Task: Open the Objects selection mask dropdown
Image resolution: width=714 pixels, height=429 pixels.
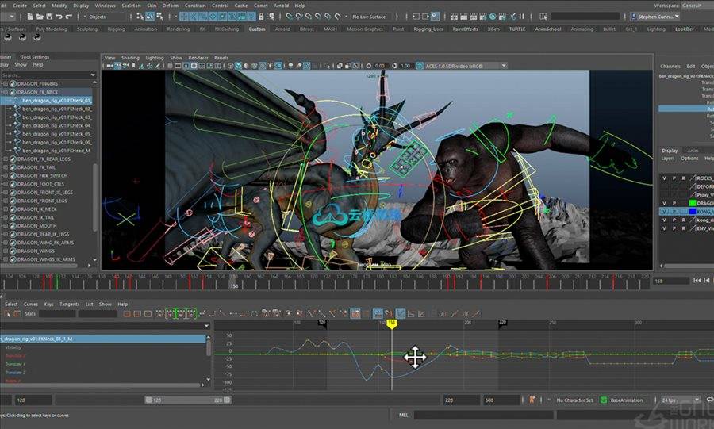Action: coord(105,17)
